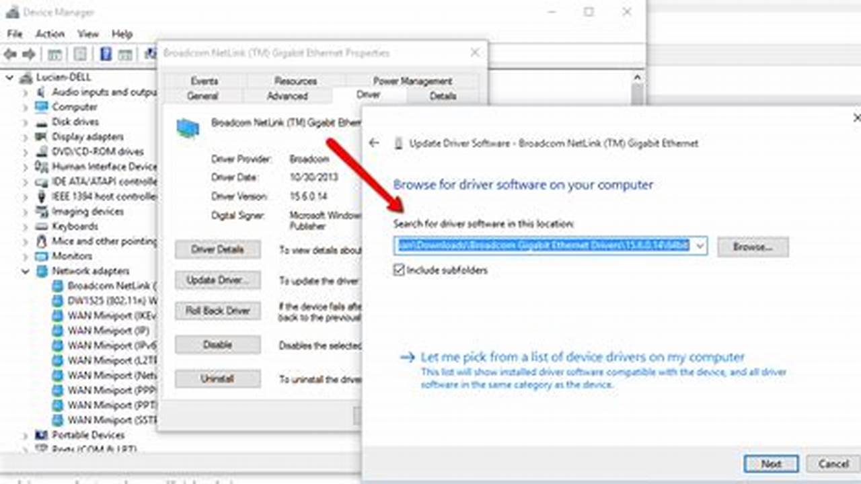Image resolution: width=861 pixels, height=484 pixels.
Task: Switch to the General tab
Action: (202, 96)
